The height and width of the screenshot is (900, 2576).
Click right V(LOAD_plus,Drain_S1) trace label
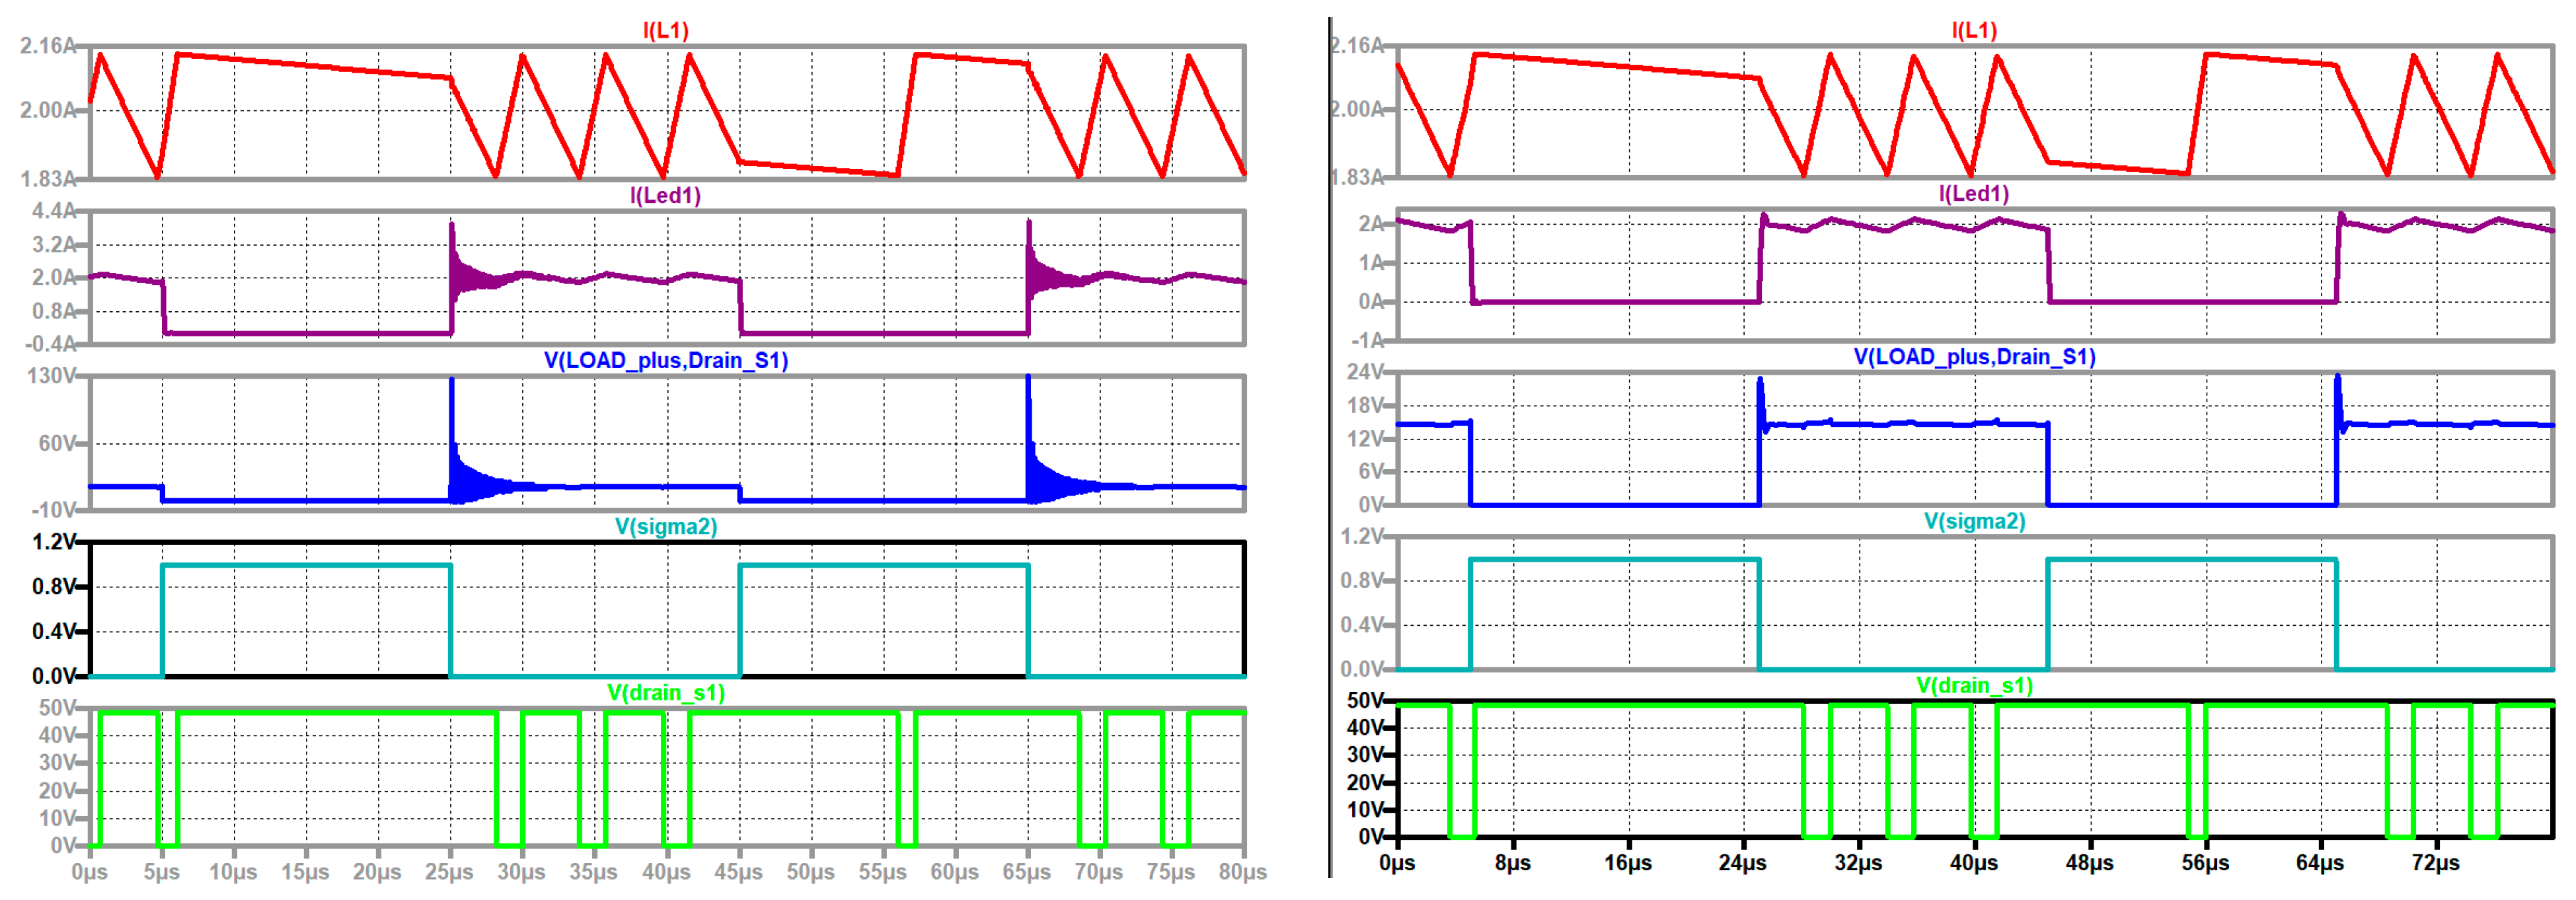[1974, 357]
